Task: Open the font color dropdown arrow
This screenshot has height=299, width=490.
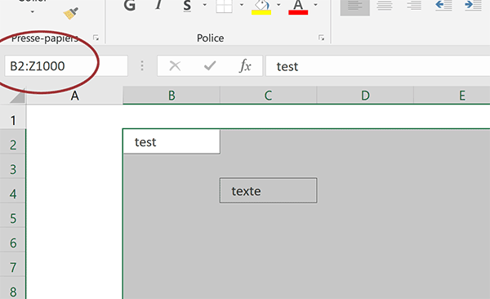Action: click(x=315, y=5)
